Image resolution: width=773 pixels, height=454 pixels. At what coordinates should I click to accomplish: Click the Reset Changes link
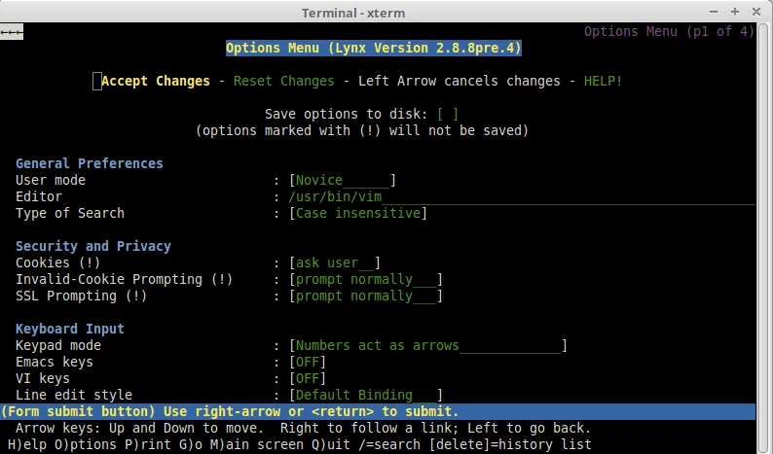click(x=284, y=81)
